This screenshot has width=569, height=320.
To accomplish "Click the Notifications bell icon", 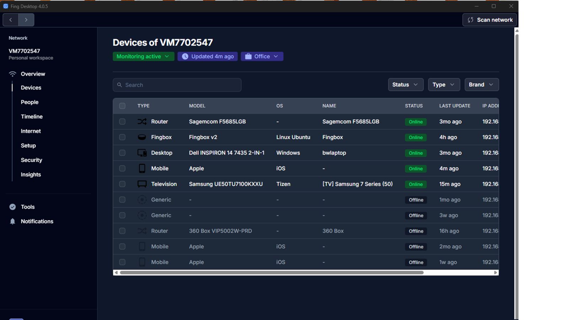I will [12, 222].
